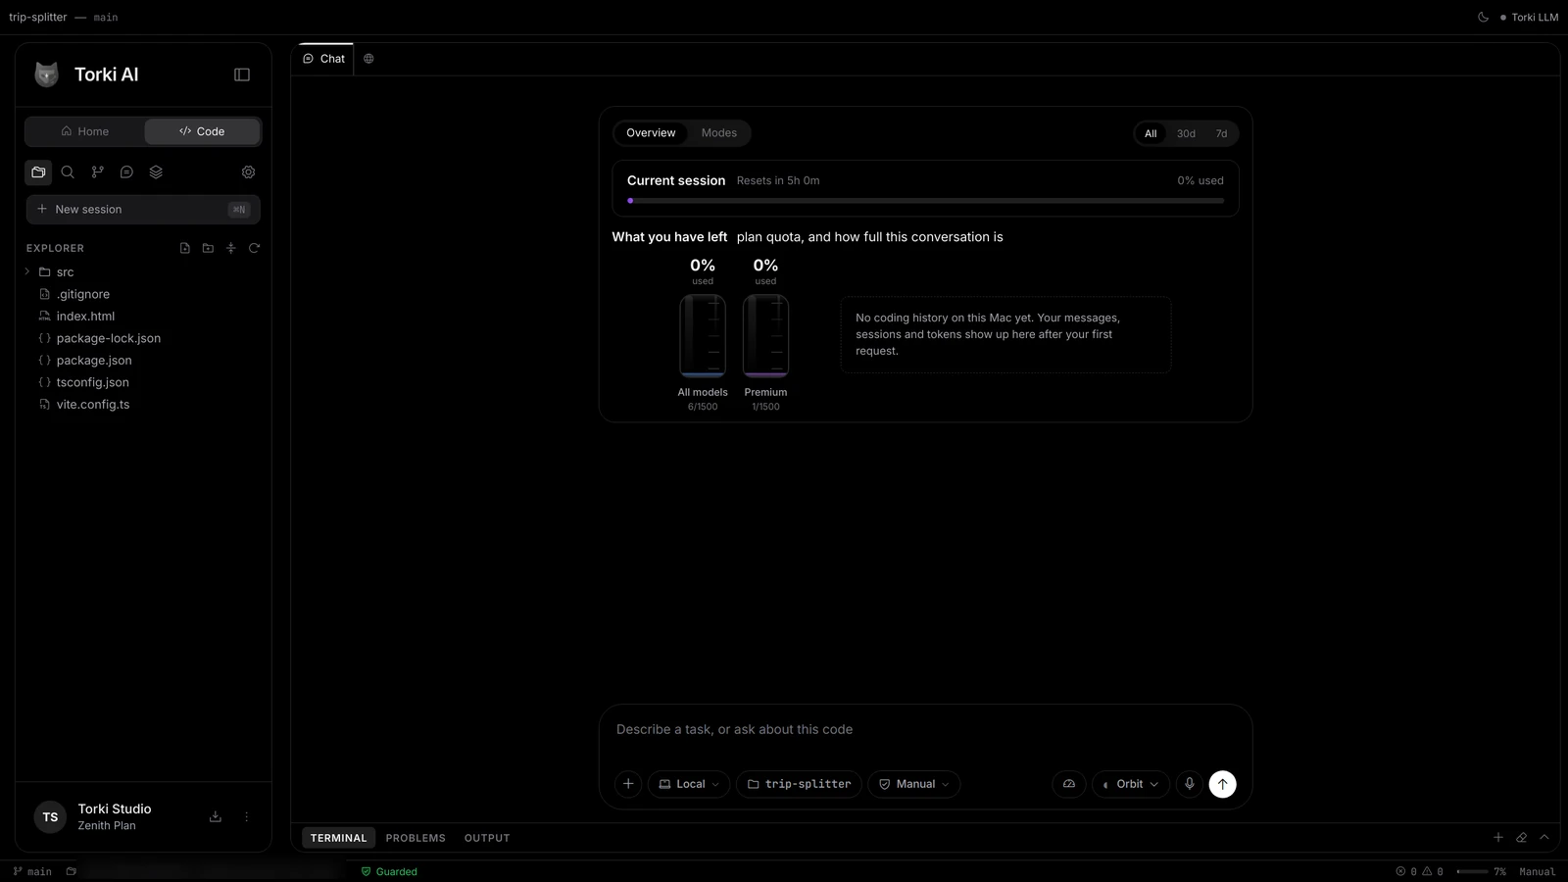Viewport: 1568px width, 882px height.
Task: Click the speed gauge icon in chat input
Action: [x=1069, y=784]
